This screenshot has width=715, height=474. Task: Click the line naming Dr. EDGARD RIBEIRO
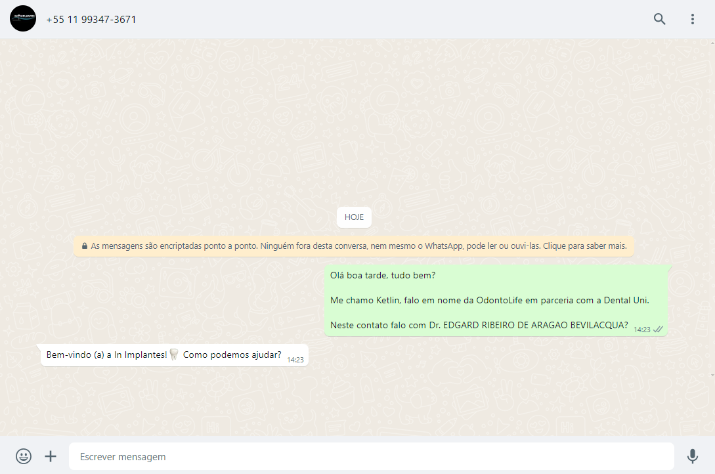(479, 326)
